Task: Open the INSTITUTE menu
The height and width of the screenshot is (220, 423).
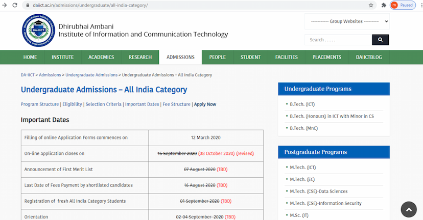Action: [63, 57]
